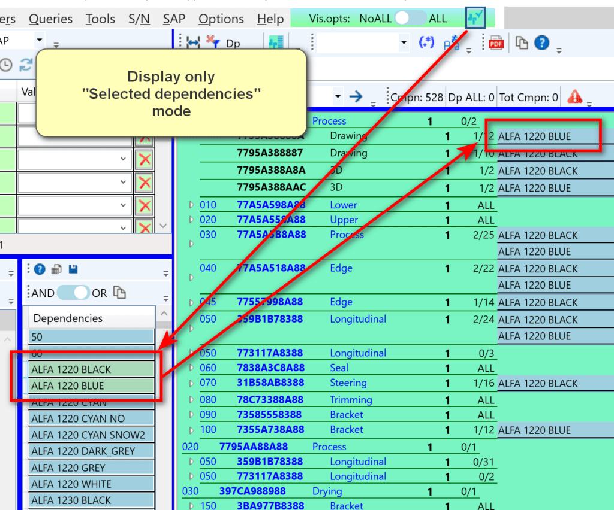Screen dimensions: 614x510
Task: Open the Options menu
Action: point(221,19)
